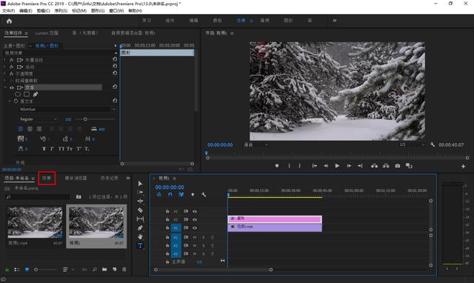The image size is (474, 283).
Task: Open the program monitor wrench settings
Action: point(433,144)
